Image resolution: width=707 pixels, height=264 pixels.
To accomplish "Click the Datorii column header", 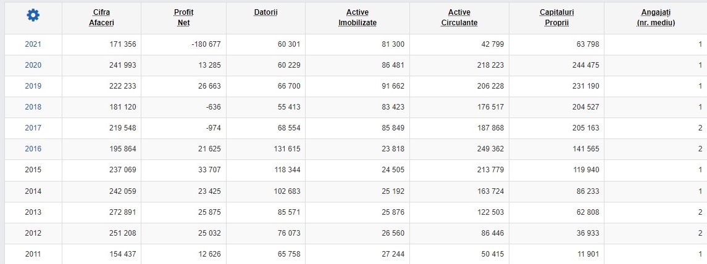I will pyautogui.click(x=266, y=12).
